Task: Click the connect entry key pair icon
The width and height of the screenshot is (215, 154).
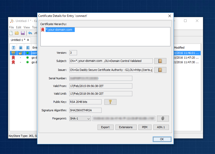Action: pyautogui.click(x=13, y=53)
